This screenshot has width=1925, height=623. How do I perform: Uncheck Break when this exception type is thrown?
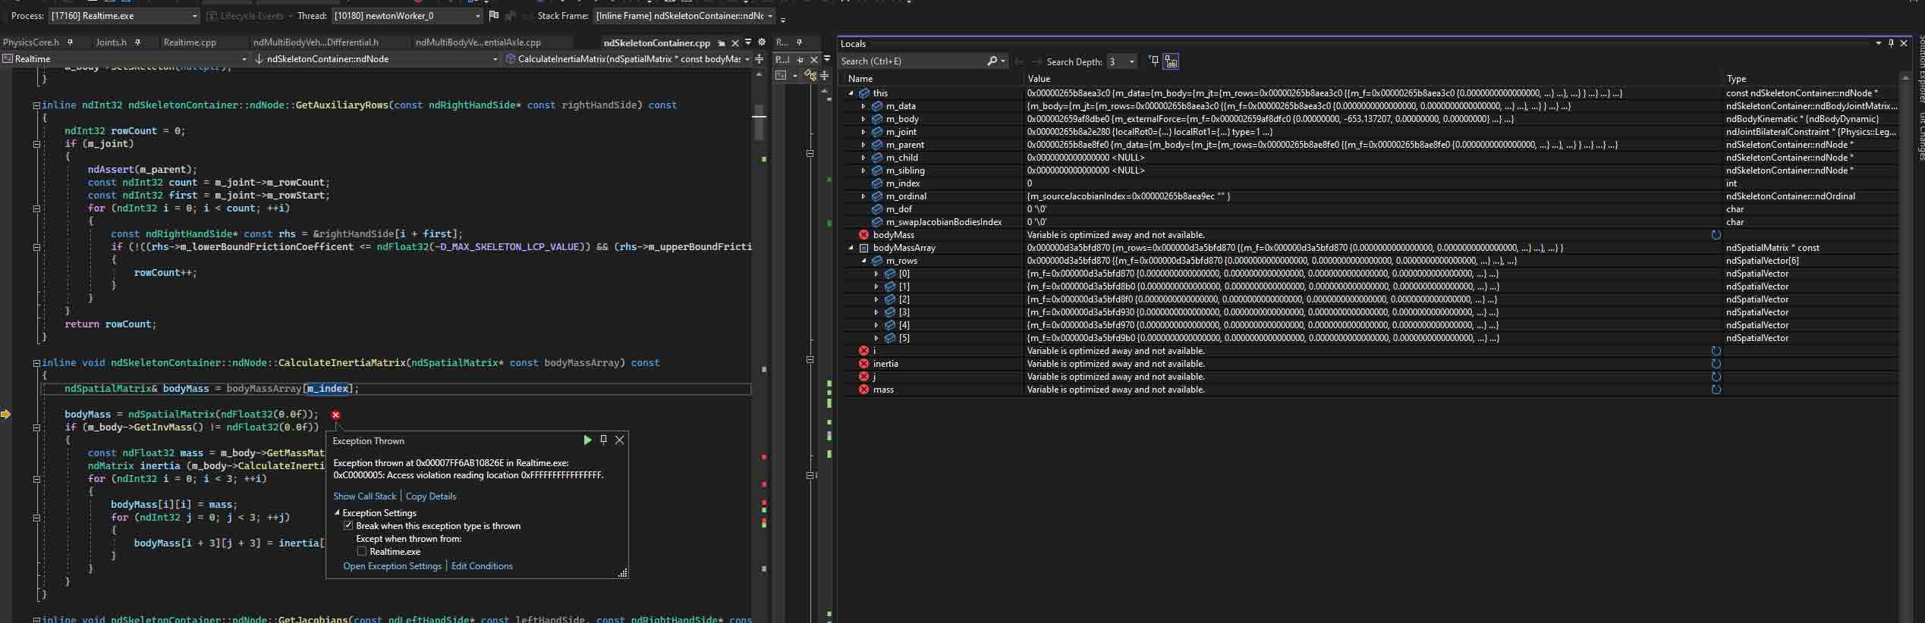tap(348, 526)
